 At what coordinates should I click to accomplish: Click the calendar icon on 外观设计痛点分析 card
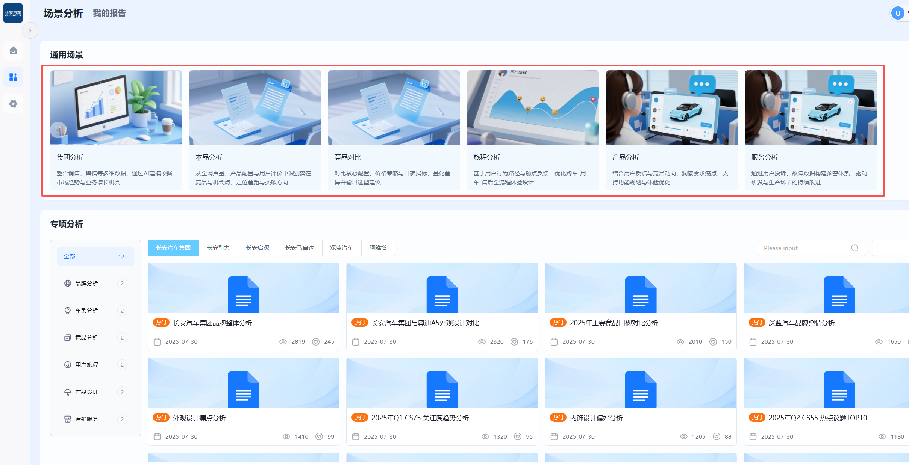click(157, 436)
